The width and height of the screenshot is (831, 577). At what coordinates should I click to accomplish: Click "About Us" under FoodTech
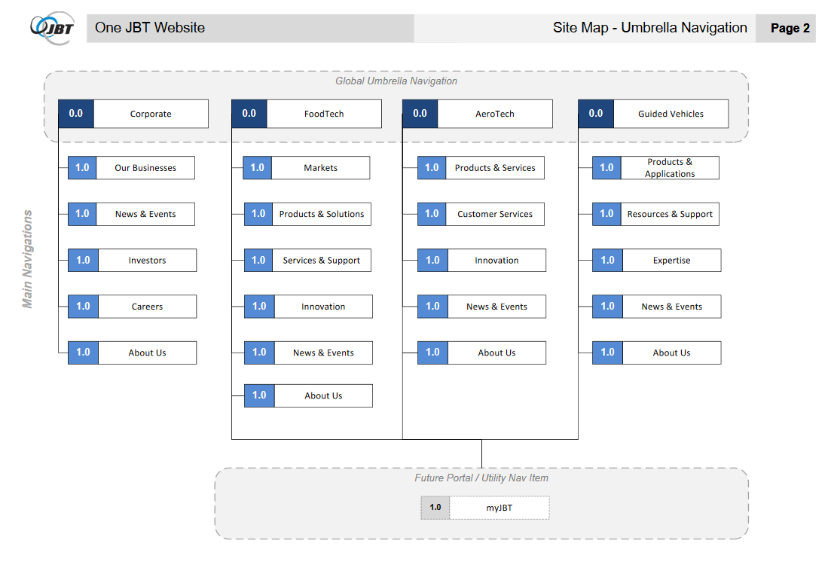pos(308,395)
